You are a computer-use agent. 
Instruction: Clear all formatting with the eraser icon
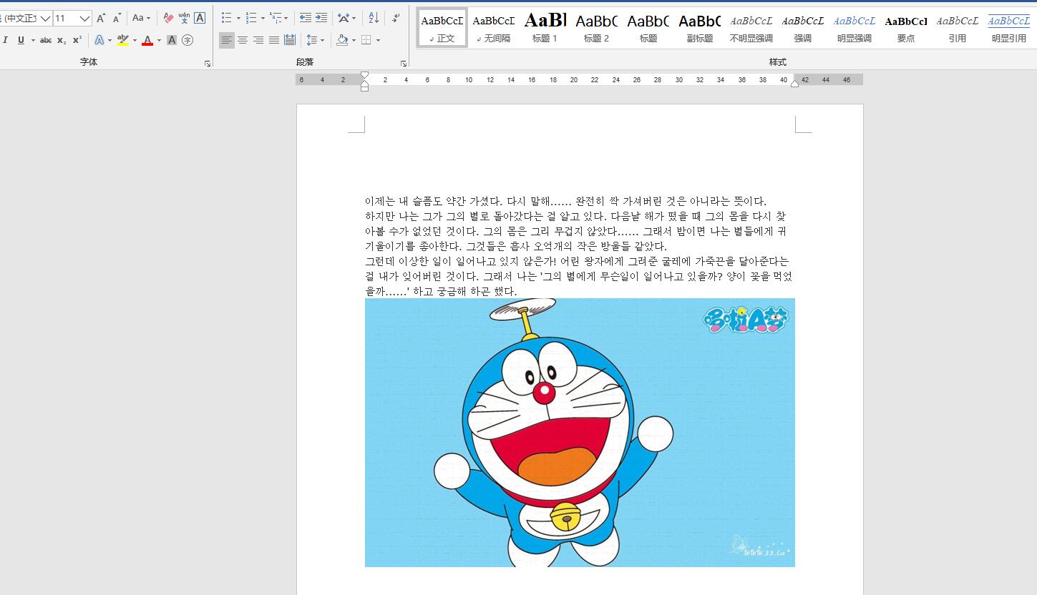tap(168, 18)
